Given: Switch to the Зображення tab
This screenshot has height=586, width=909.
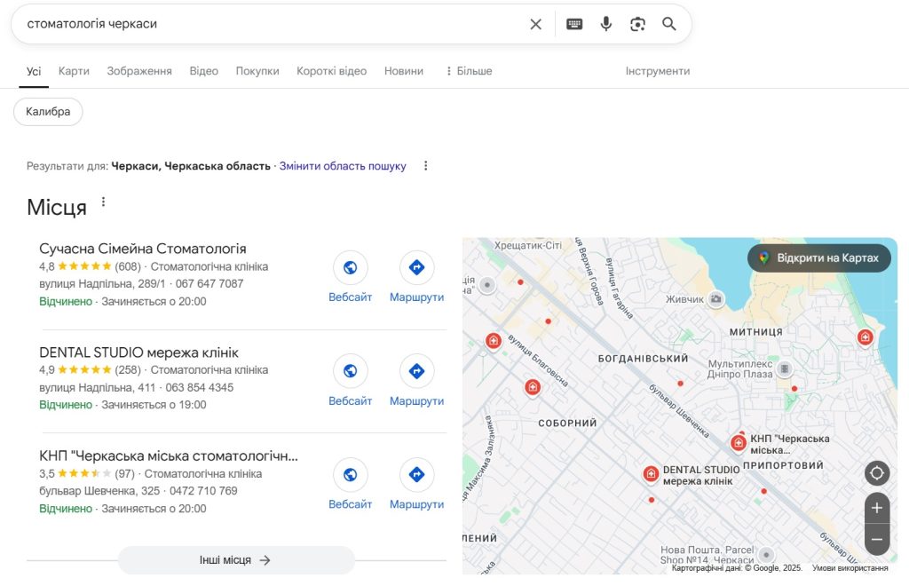Looking at the screenshot, I should coord(139,71).
